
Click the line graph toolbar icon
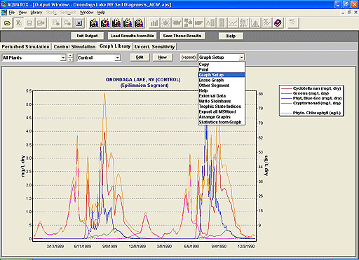(x=233, y=23)
